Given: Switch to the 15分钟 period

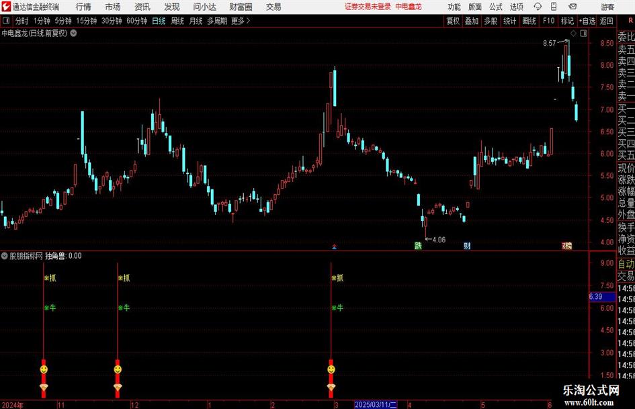Looking at the screenshot, I should point(86,21).
